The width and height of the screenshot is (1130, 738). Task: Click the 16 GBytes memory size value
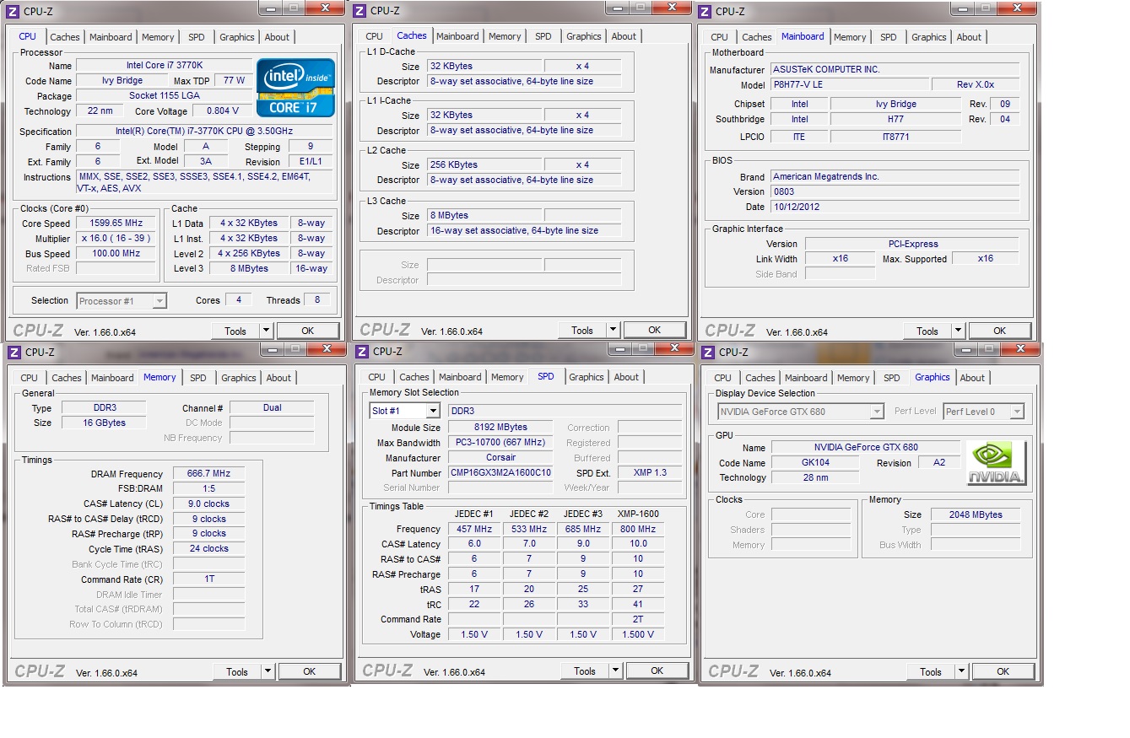click(104, 423)
